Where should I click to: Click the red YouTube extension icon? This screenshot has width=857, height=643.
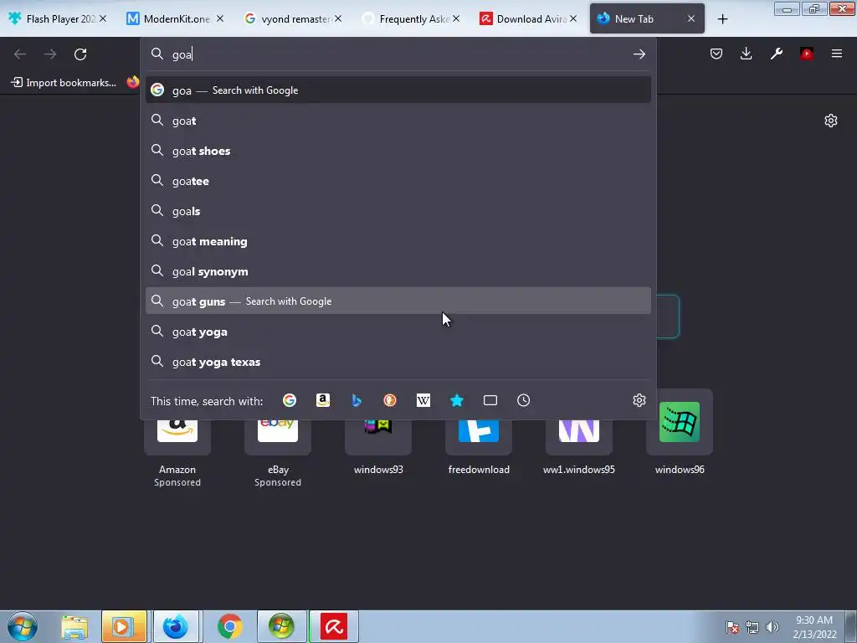pyautogui.click(x=807, y=54)
